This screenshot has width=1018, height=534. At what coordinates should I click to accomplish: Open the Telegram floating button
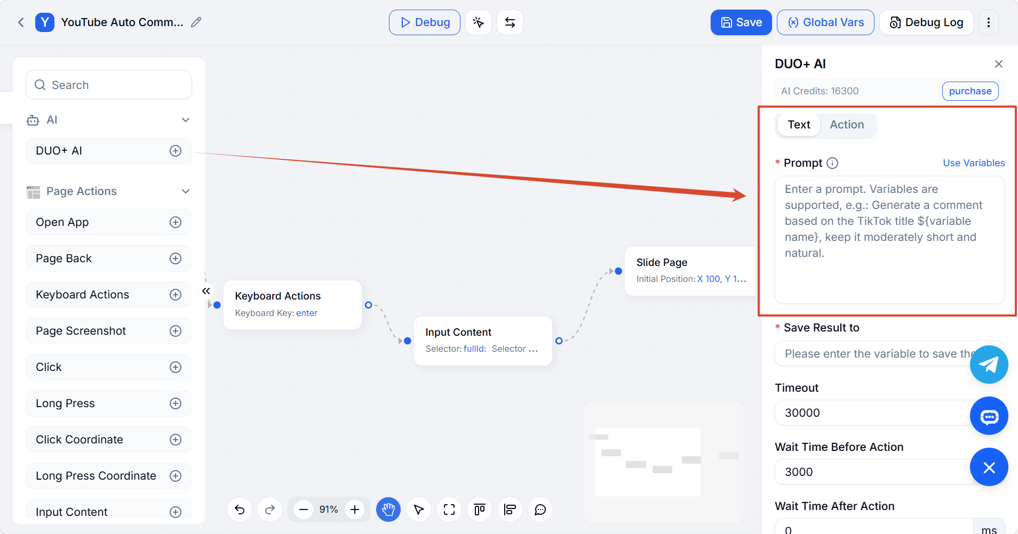coord(989,365)
